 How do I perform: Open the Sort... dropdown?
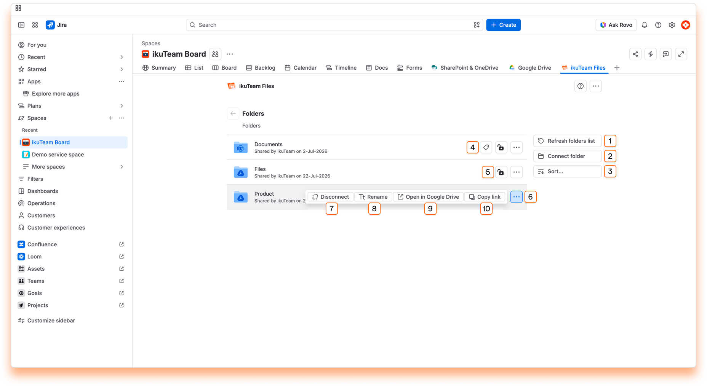[567, 171]
